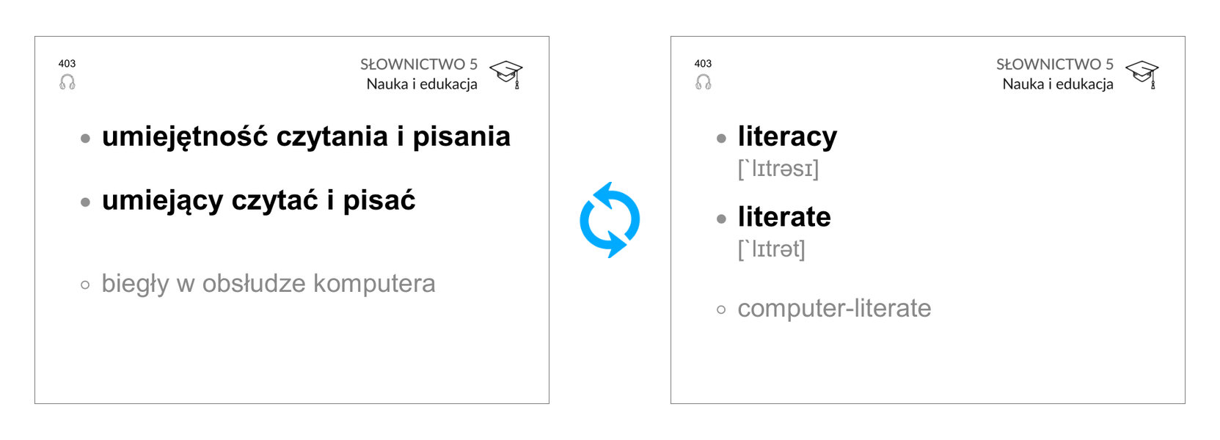Click the phonetic transcription [ˋlɪtrəsɪ]

pos(778,169)
